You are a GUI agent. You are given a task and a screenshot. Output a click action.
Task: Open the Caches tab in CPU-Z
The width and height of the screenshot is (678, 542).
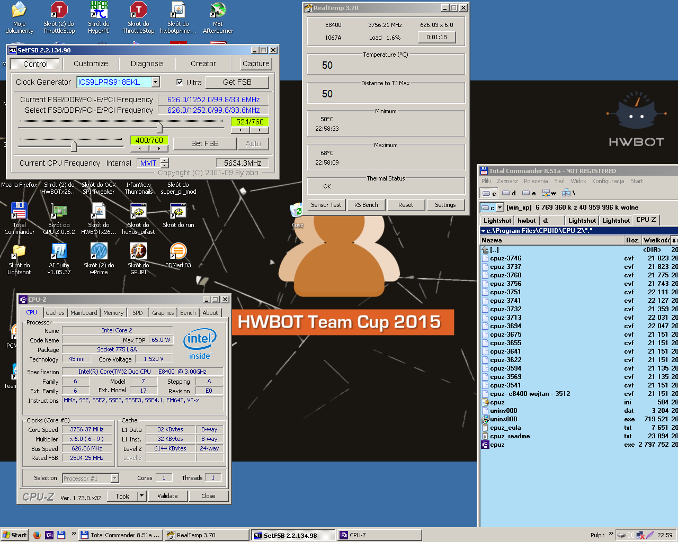(55, 313)
